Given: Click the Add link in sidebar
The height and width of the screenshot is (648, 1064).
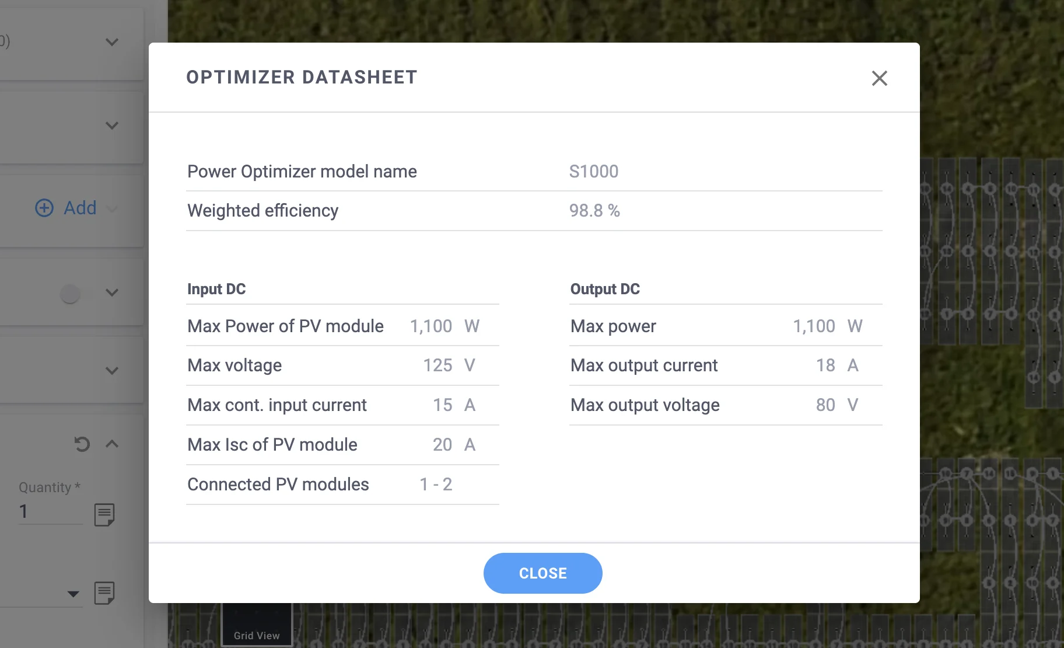Looking at the screenshot, I should (x=80, y=208).
